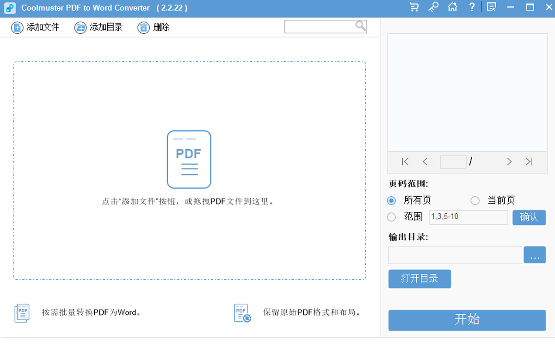Image resolution: width=555 pixels, height=354 pixels.
Task: Click the help question mark icon
Action: tap(472, 7)
